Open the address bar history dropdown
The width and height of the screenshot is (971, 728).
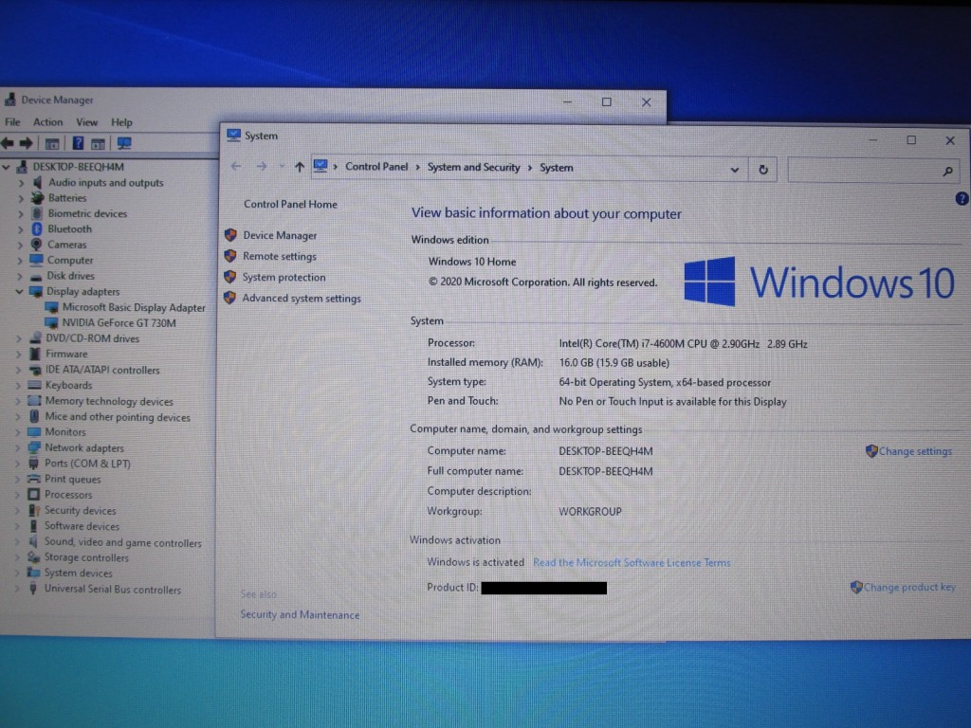coord(735,169)
